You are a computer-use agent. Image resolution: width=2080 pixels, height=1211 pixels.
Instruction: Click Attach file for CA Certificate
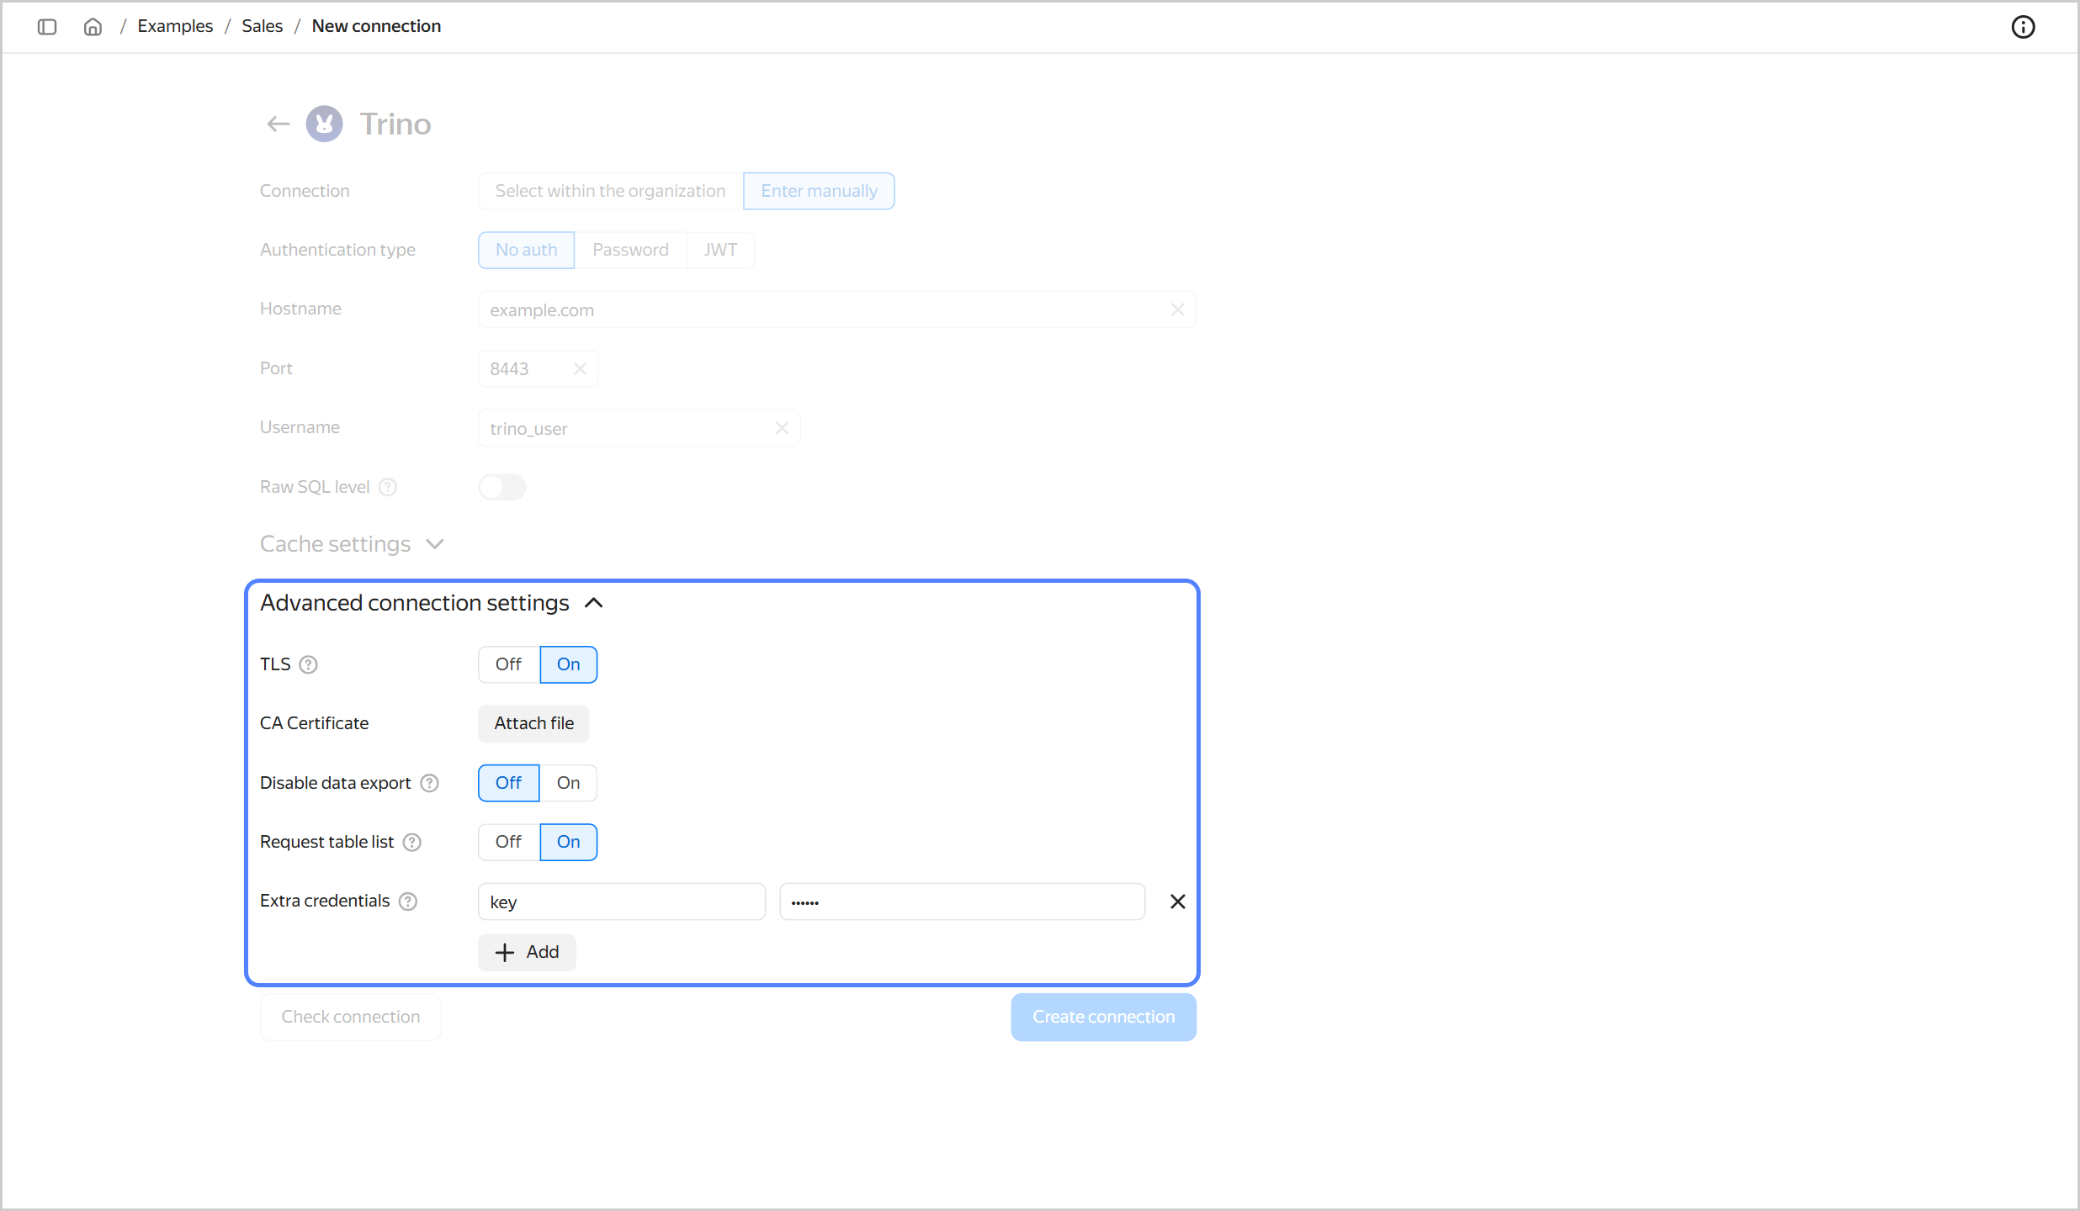click(534, 723)
